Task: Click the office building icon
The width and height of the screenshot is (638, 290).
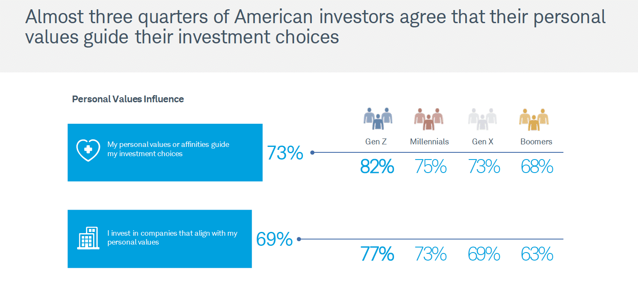Action: (x=88, y=238)
